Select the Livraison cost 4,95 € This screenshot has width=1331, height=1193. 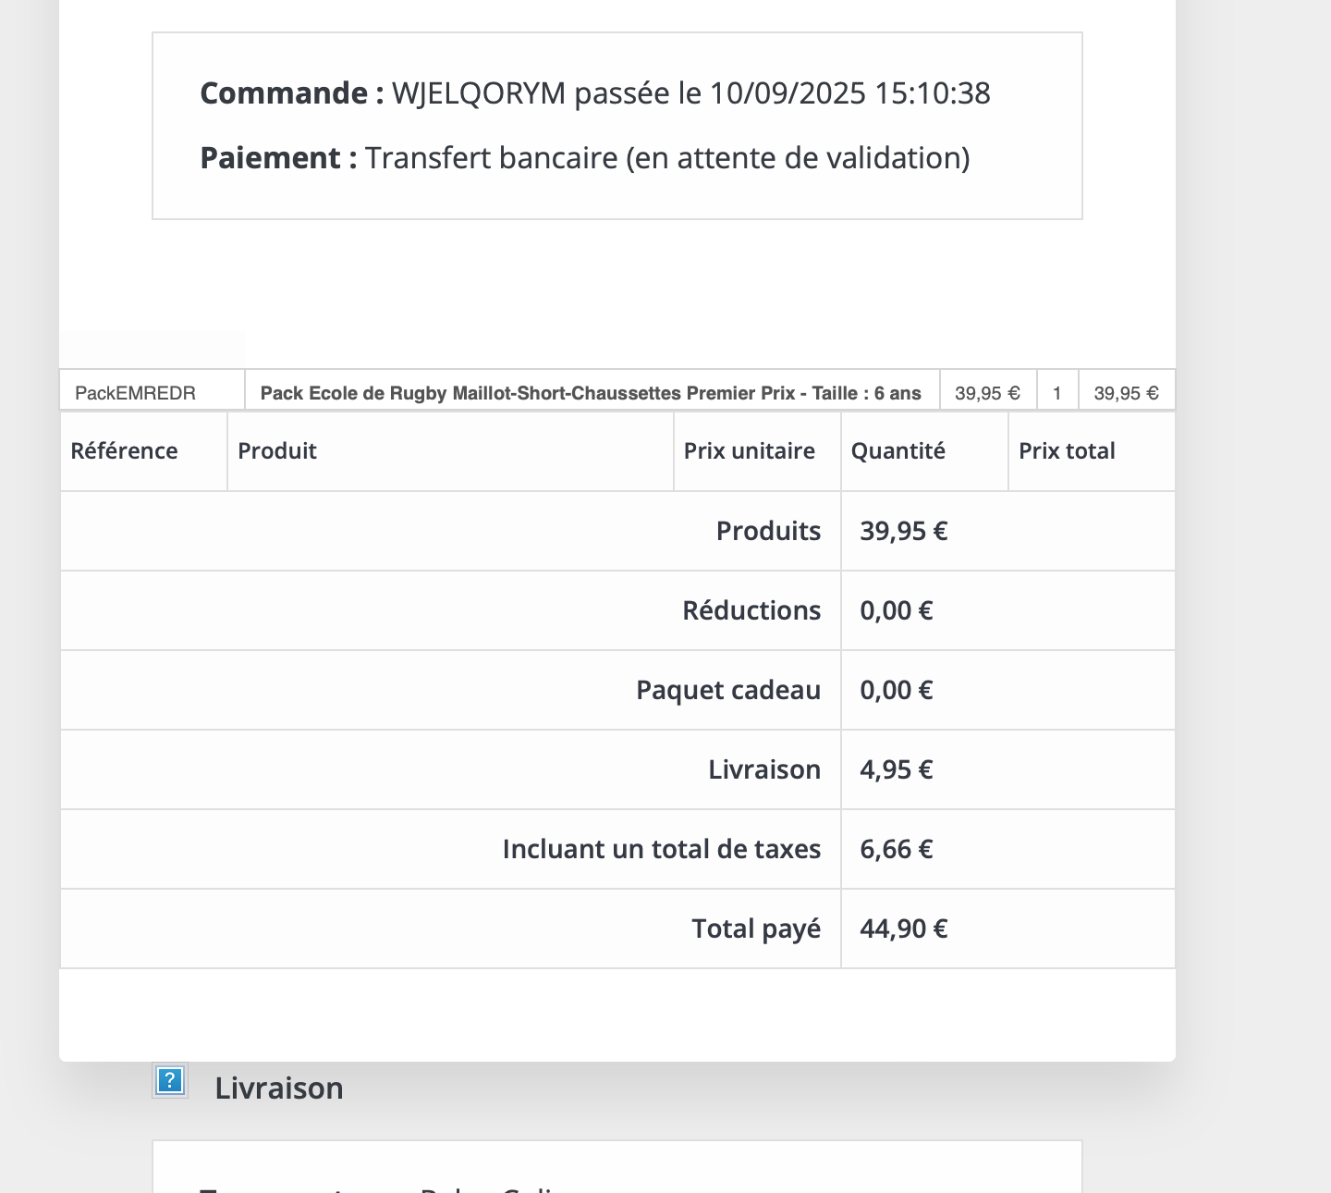click(897, 769)
